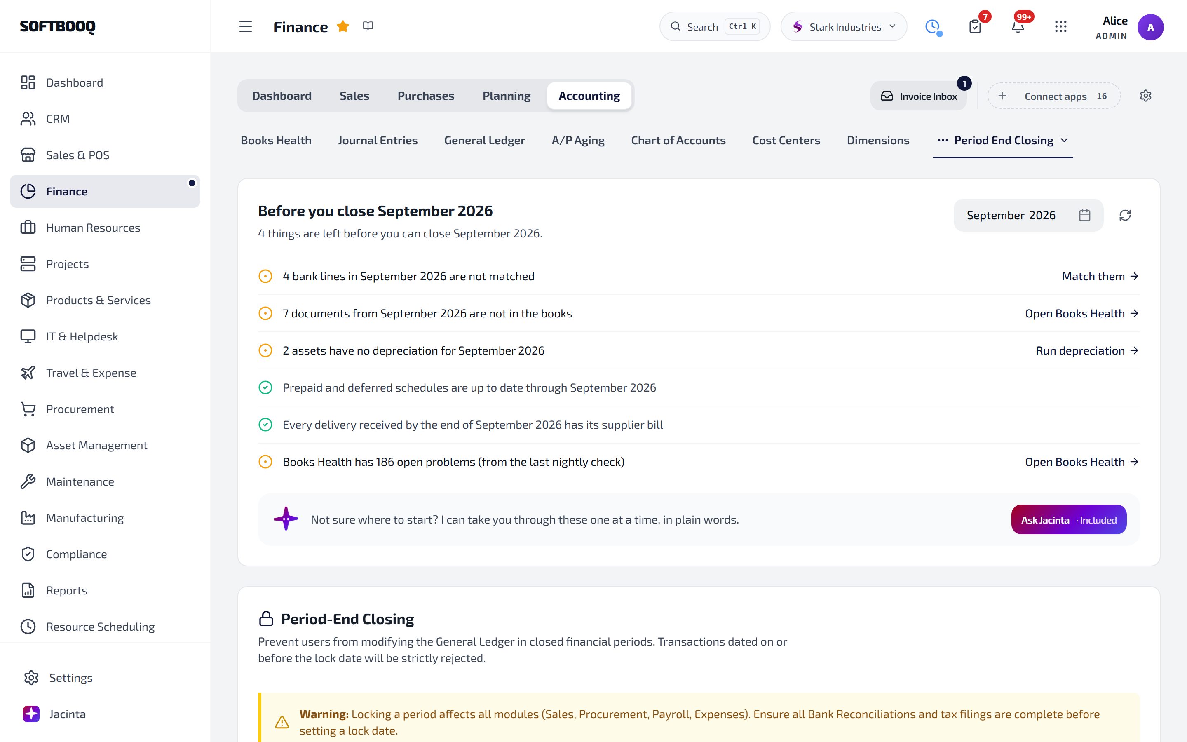Open Books Health for unbooked documents row
Image resolution: width=1187 pixels, height=742 pixels.
(1081, 314)
